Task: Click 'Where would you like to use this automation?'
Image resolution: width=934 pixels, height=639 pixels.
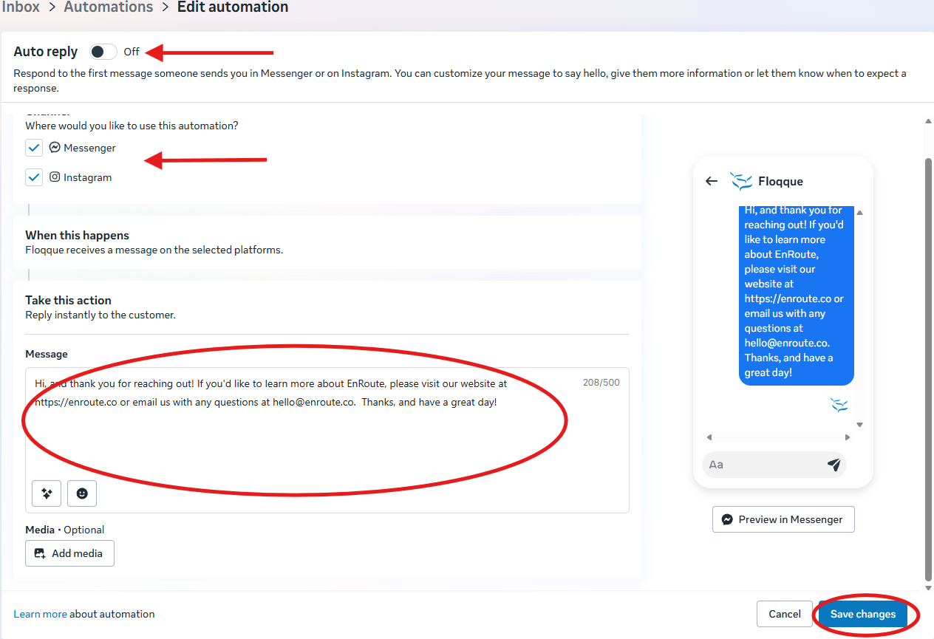Action: 132,126
